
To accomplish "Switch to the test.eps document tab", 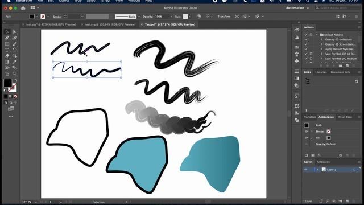I will coord(51,24).
